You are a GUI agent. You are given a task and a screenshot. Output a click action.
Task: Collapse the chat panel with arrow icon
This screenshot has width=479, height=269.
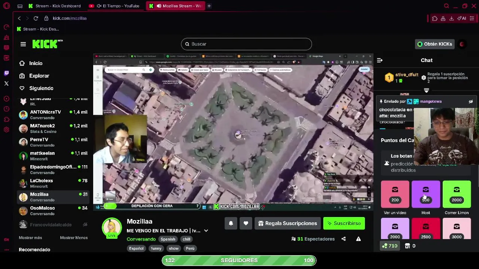point(380,60)
